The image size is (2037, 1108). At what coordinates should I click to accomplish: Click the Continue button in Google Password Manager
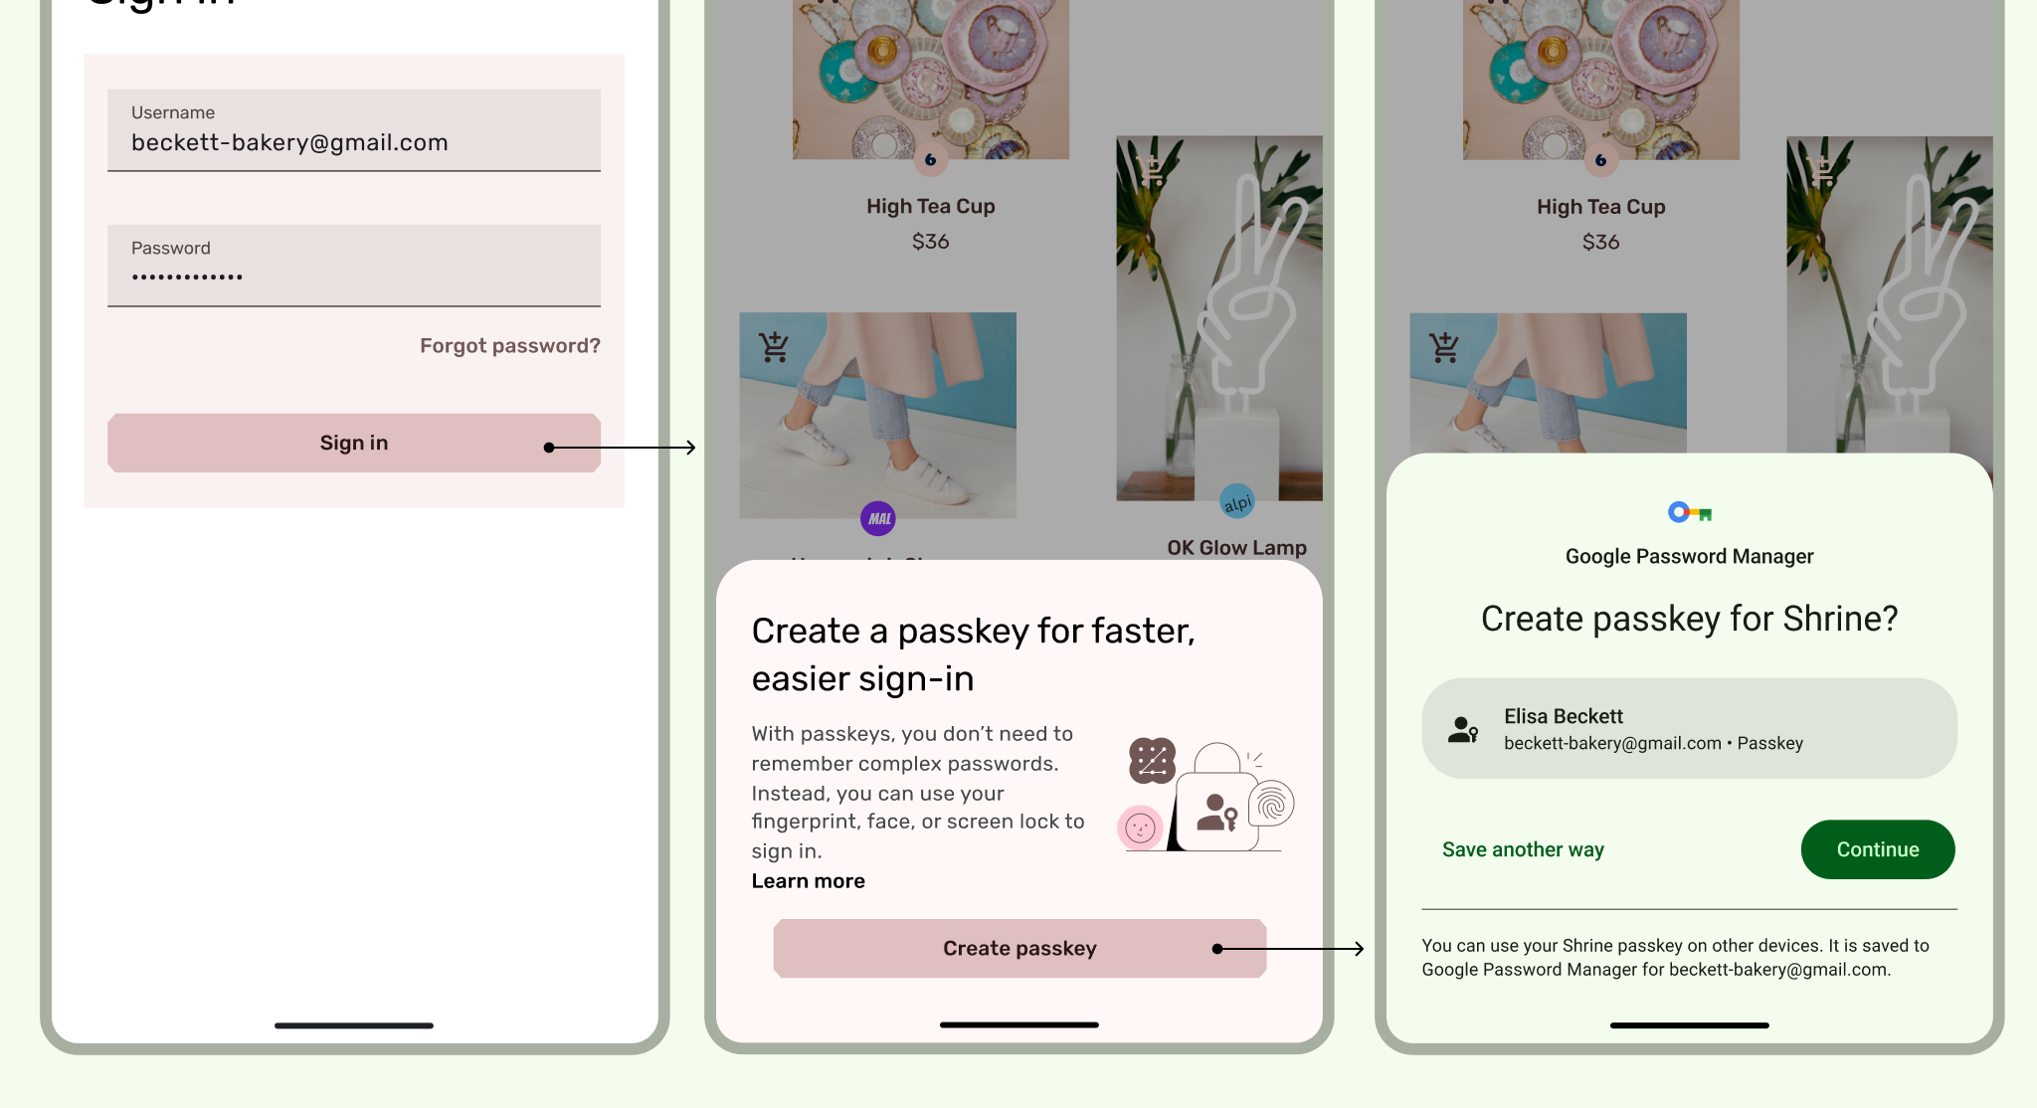[x=1878, y=848]
